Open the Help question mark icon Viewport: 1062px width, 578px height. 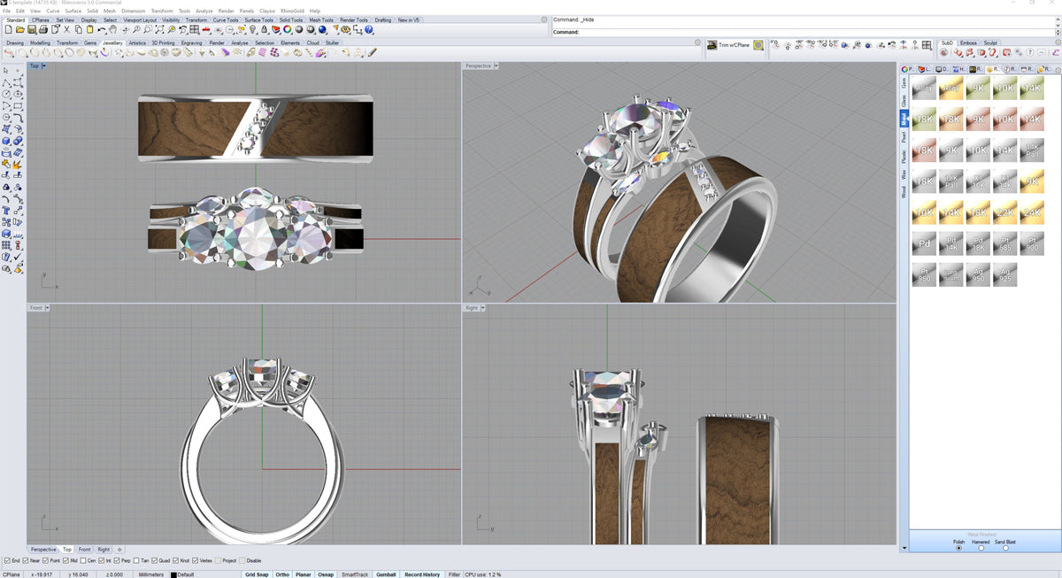coord(369,30)
